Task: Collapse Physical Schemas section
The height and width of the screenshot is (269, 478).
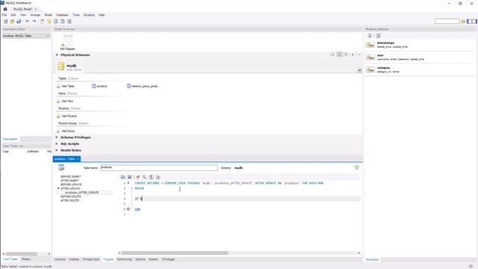Action: click(57, 55)
